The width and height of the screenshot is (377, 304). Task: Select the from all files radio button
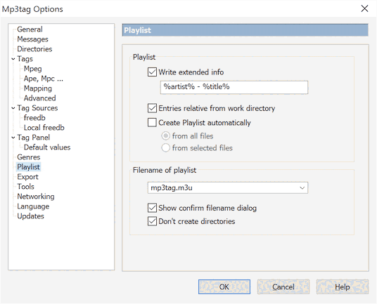pyautogui.click(x=166, y=136)
